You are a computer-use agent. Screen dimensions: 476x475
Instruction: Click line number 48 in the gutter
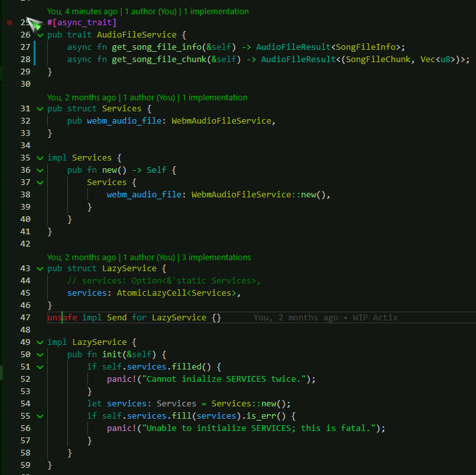click(x=25, y=330)
